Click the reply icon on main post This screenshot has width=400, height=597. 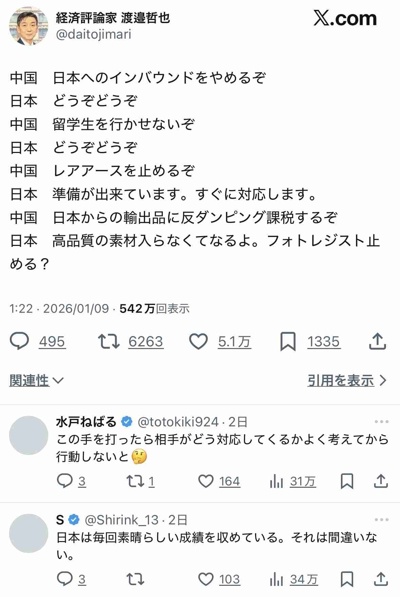(20, 341)
